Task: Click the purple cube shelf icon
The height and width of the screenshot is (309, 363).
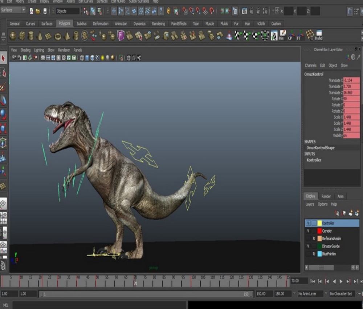Action: (121, 35)
